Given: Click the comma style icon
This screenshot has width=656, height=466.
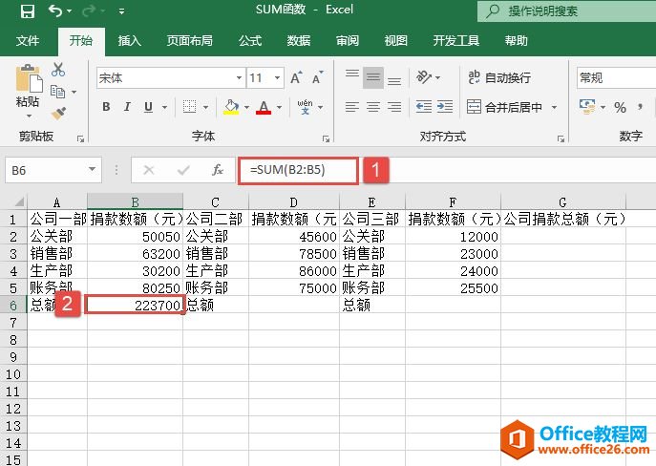Looking at the screenshot, I should coord(640,107).
